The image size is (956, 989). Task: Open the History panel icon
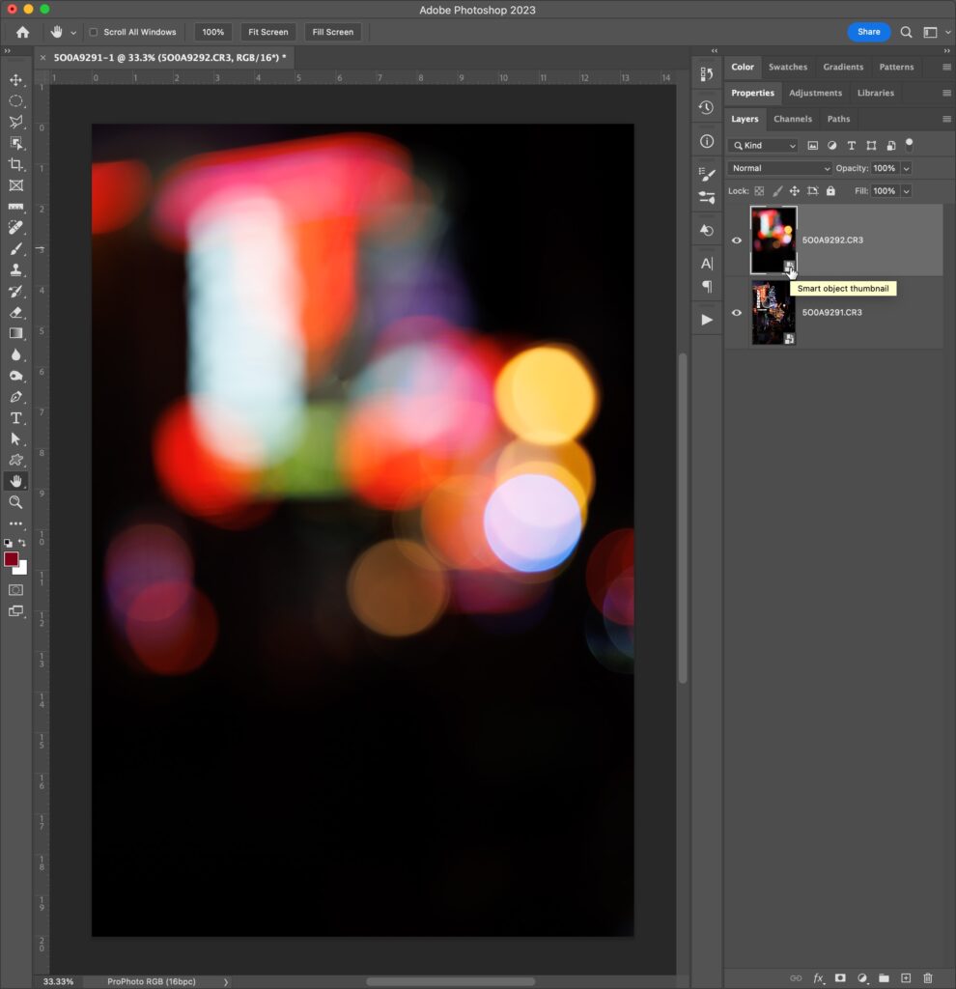tap(706, 108)
